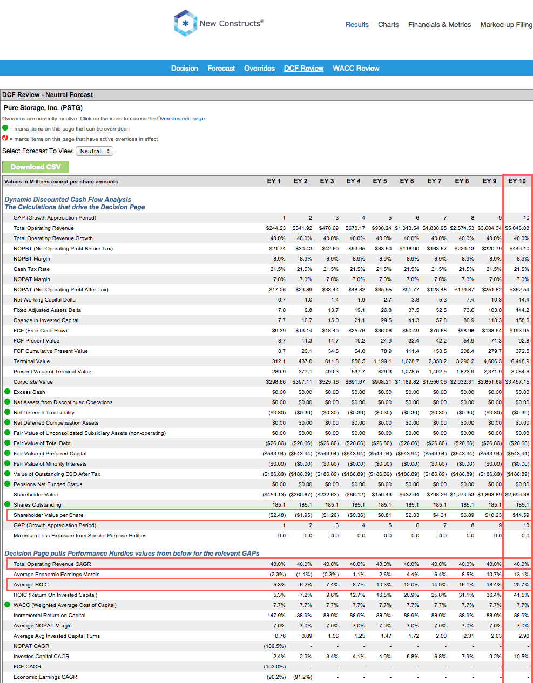Screen dimensions: 533x683
Task: Click the 20.7% Average ROIC value
Action: pyautogui.click(x=522, y=584)
